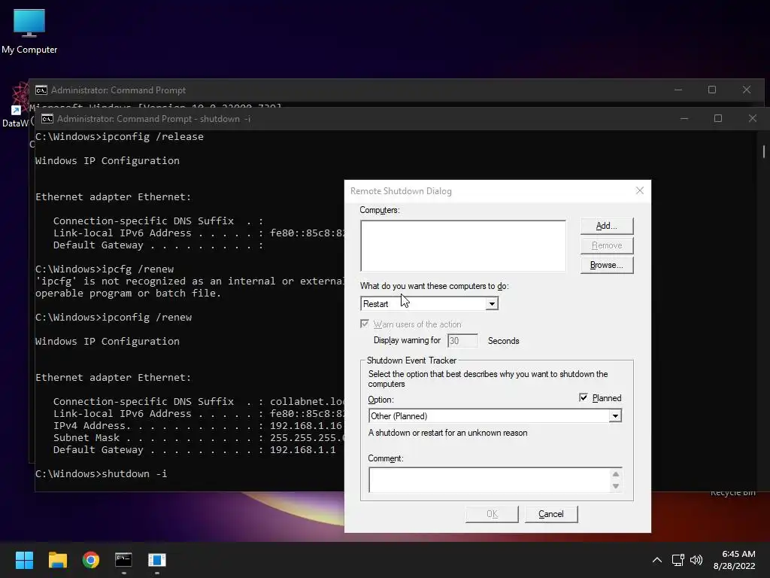Click the 'ipconfig /release' command text

(x=152, y=137)
